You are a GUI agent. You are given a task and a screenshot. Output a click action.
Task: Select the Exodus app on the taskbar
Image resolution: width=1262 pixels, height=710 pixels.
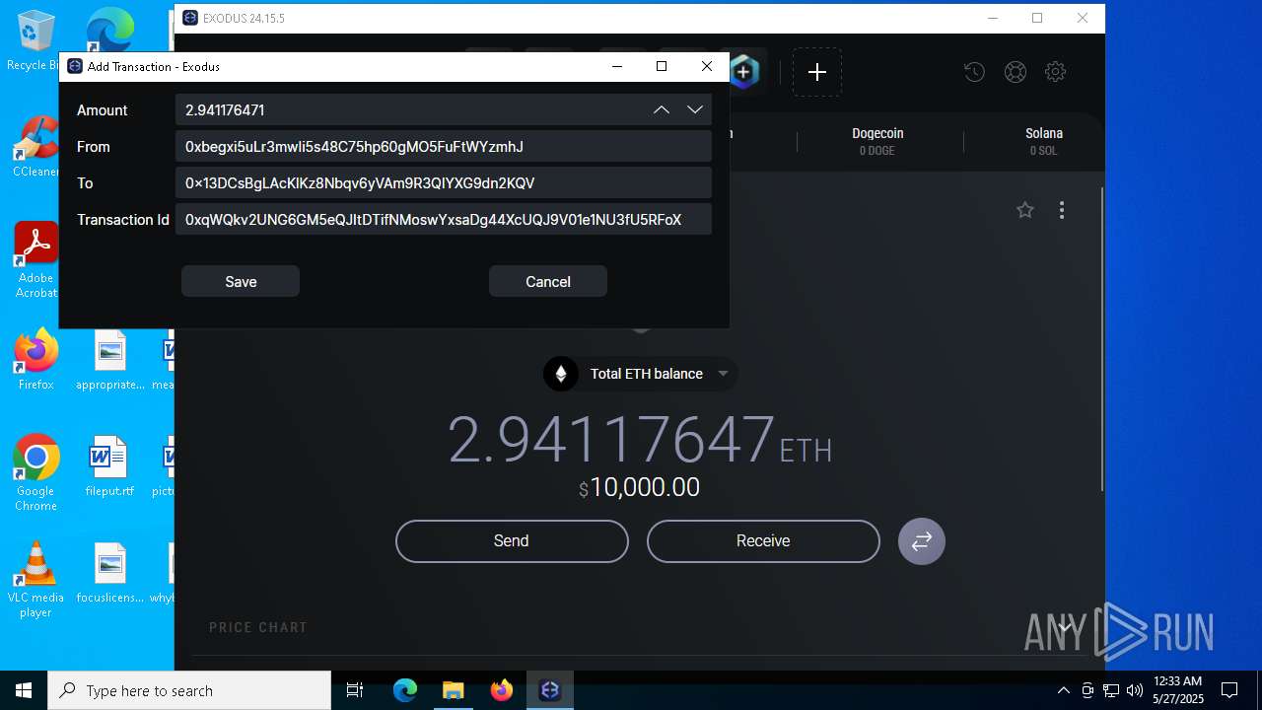coord(550,690)
